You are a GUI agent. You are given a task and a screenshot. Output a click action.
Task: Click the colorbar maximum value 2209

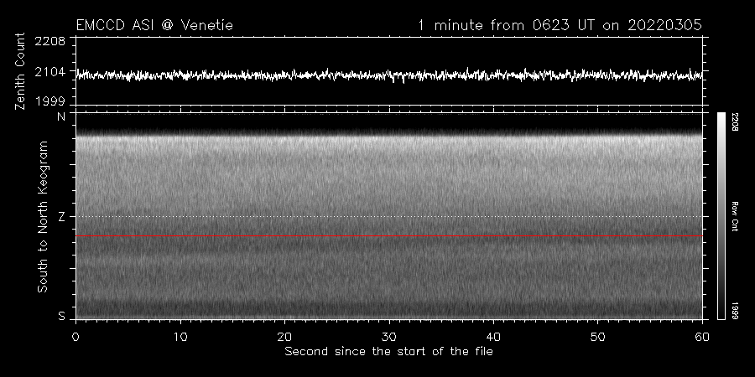(x=734, y=121)
